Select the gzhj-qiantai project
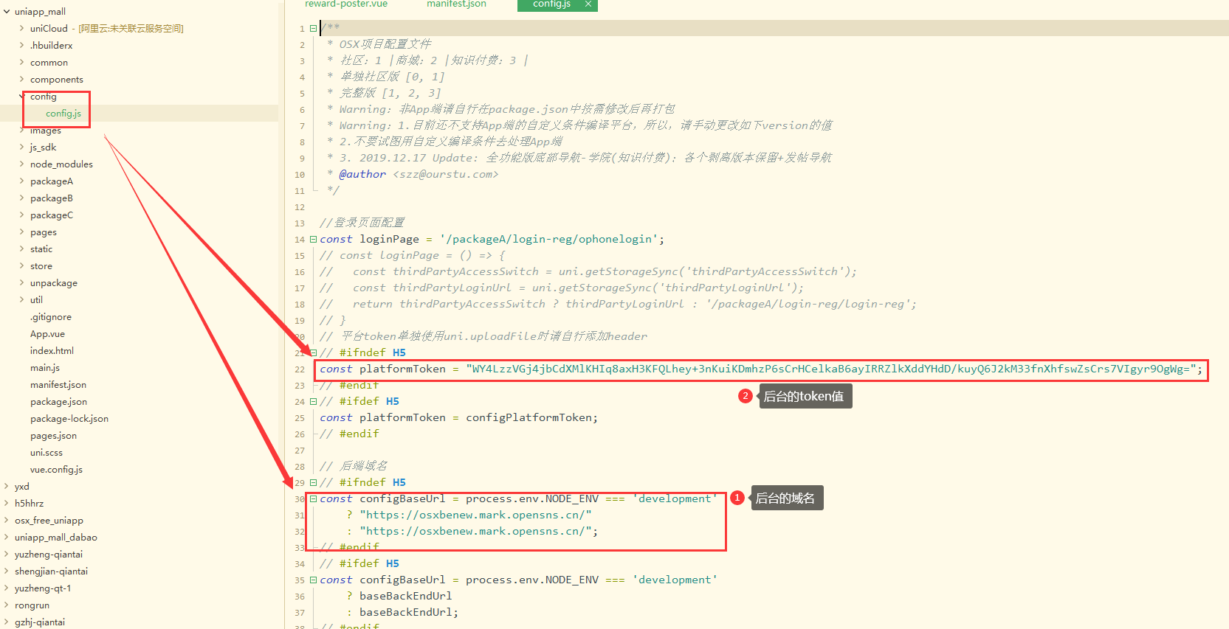Screen dimensions: 1229x629 point(40,622)
